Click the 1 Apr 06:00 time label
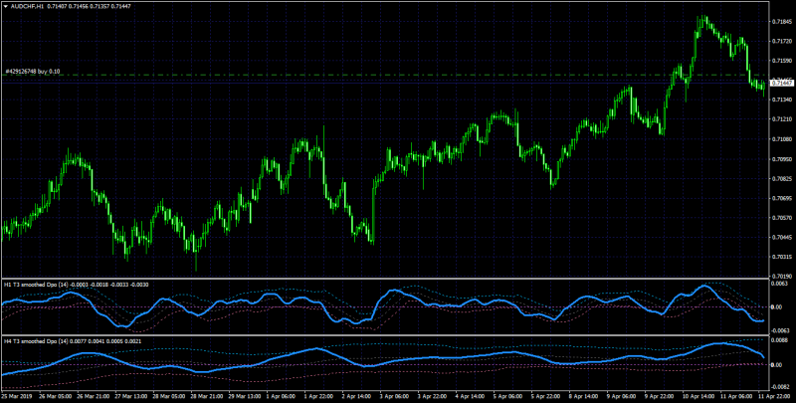Screen dimensions: 796x403 (x=279, y=395)
